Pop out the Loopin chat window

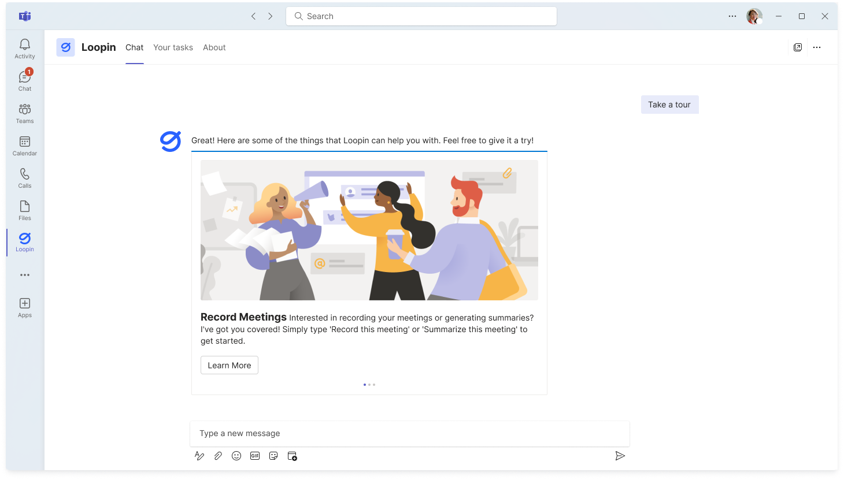[798, 47]
